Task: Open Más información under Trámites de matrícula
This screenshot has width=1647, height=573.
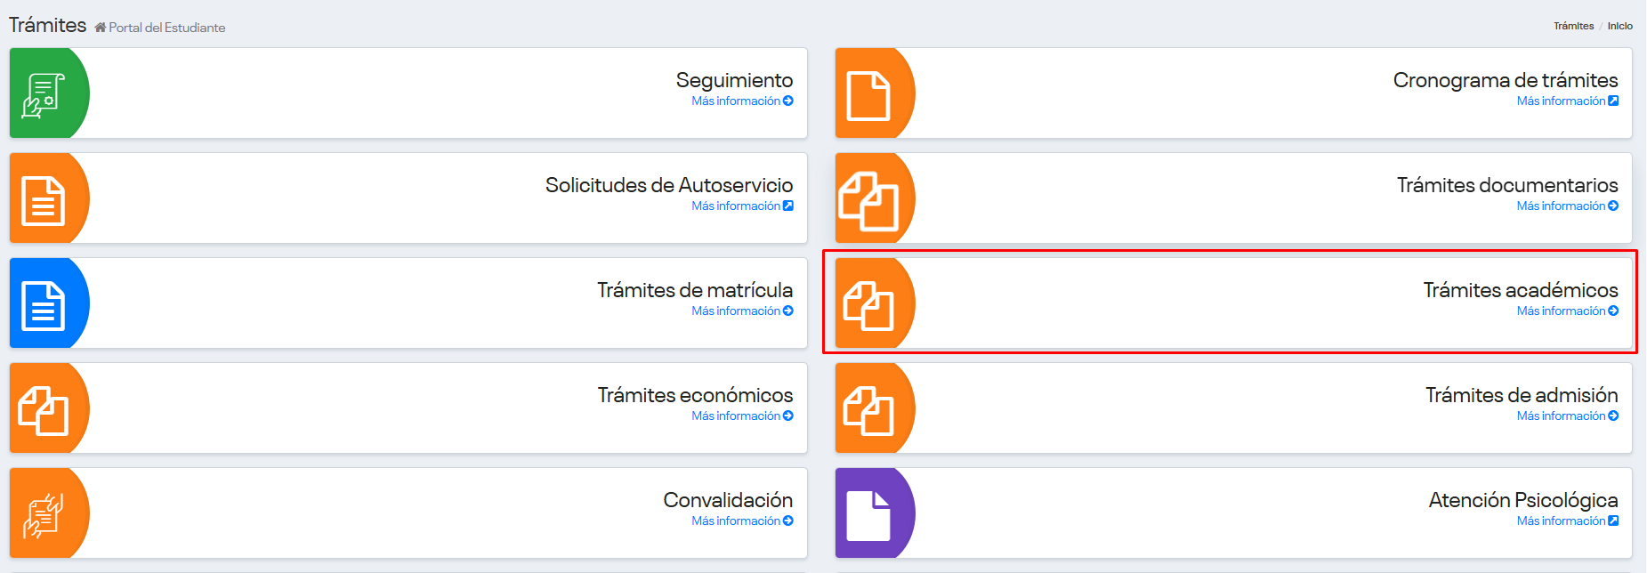Action: pyautogui.click(x=741, y=311)
